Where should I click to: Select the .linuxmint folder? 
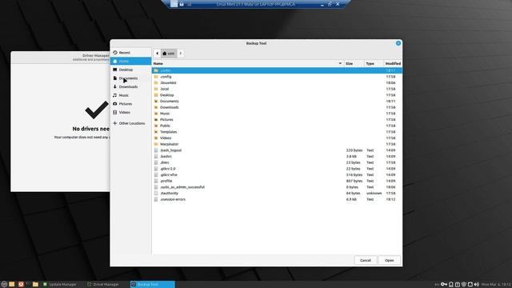[277, 82]
